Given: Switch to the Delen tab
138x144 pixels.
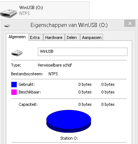Looking at the screenshot, I should click(72, 37).
